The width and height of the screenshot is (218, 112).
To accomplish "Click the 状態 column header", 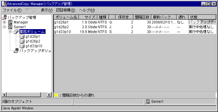I will [x=202, y=17].
